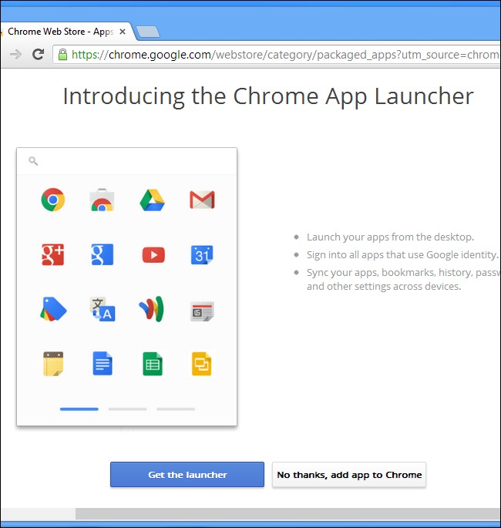Image resolution: width=501 pixels, height=528 pixels.
Task: Click the address bar URL field
Action: [277, 55]
